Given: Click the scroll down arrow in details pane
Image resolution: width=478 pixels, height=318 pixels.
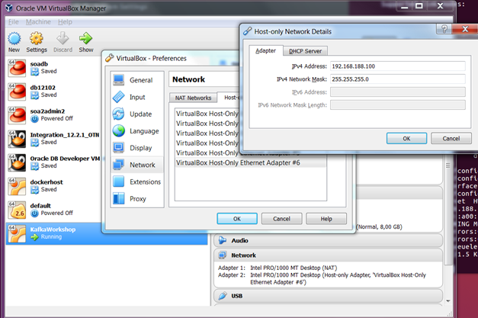Looking at the screenshot, I should coord(448,301).
